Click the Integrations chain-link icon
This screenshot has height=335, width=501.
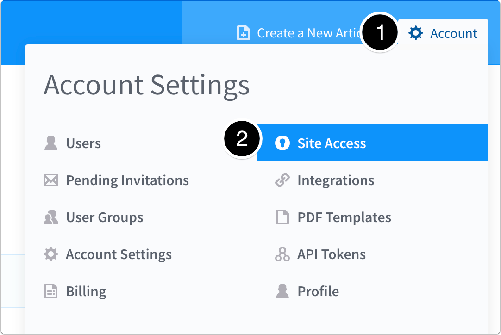(282, 180)
